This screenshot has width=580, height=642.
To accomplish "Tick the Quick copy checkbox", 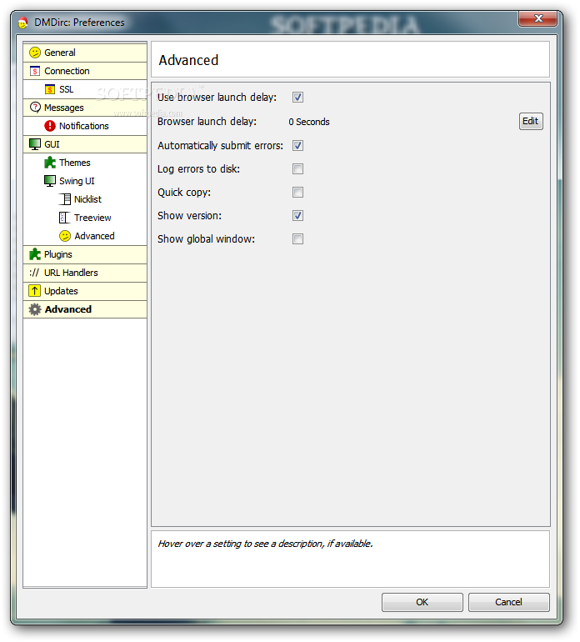I will pos(297,192).
